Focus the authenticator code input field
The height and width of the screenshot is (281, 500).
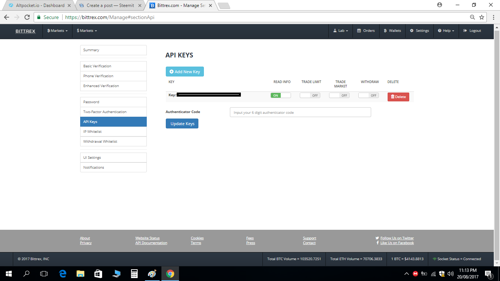(301, 112)
